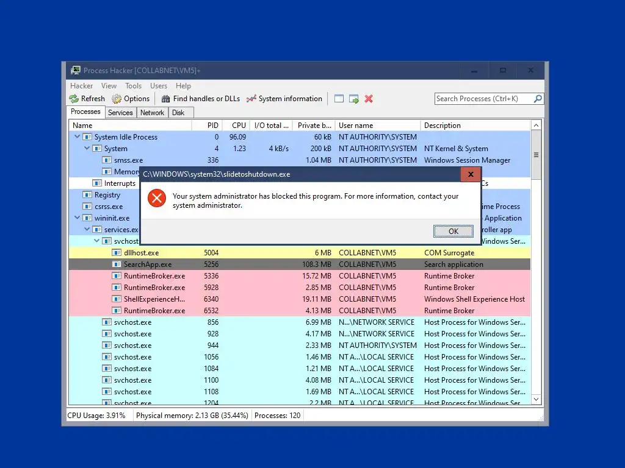Image resolution: width=625 pixels, height=468 pixels.
Task: Sort by the I/O total column header
Action: tap(272, 126)
